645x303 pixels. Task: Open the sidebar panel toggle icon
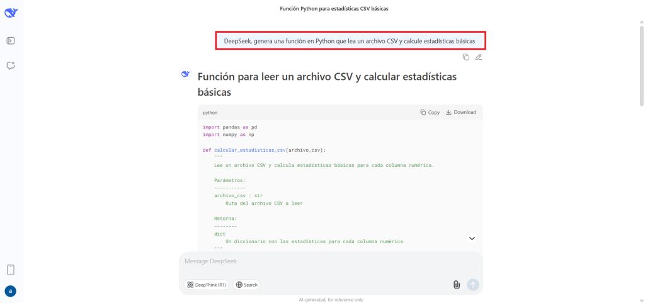click(x=11, y=41)
